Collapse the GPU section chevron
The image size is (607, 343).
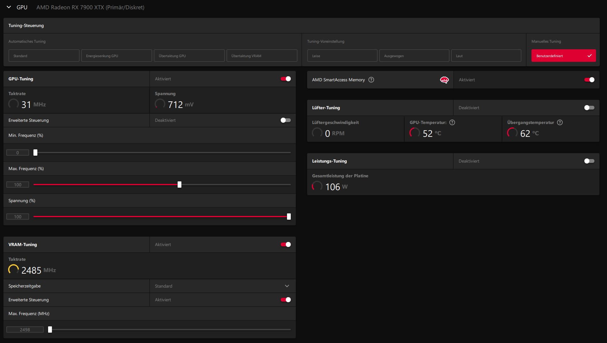click(9, 7)
